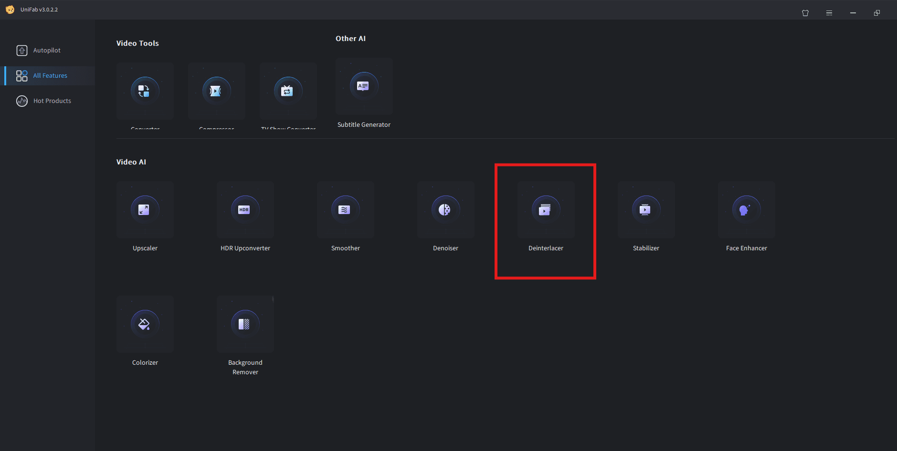Click the Deinterlacer icon
Image resolution: width=897 pixels, height=451 pixels.
[546, 210]
